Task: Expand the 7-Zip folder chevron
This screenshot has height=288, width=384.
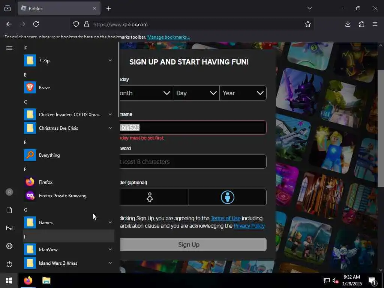Action: 110,60
